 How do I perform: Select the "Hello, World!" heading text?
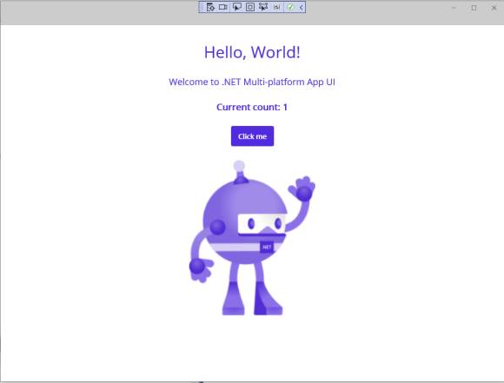point(252,52)
